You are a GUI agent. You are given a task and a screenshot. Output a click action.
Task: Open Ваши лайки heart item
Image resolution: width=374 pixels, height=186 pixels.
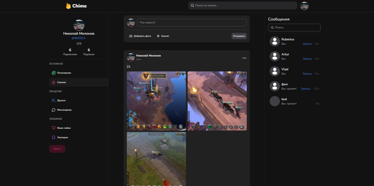point(64,128)
